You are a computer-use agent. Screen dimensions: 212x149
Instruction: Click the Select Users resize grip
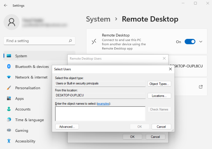pos(173,130)
